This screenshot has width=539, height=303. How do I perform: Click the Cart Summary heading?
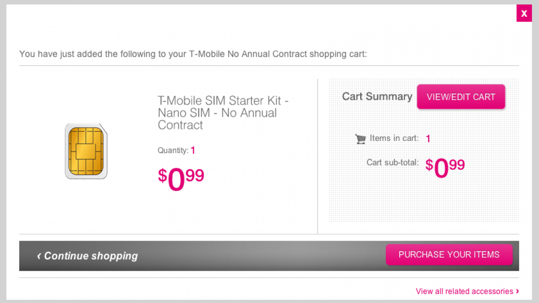[x=377, y=97]
